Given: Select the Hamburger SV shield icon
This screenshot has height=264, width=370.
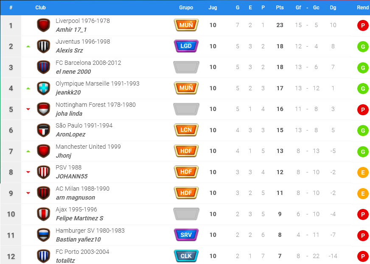Looking at the screenshot, I should [44, 235].
